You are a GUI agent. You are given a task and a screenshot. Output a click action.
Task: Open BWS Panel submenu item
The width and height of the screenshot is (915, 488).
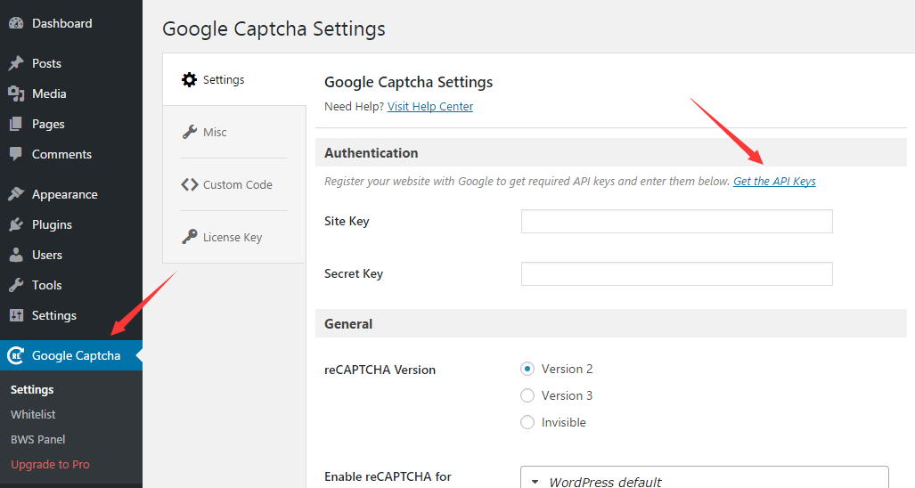[38, 440]
